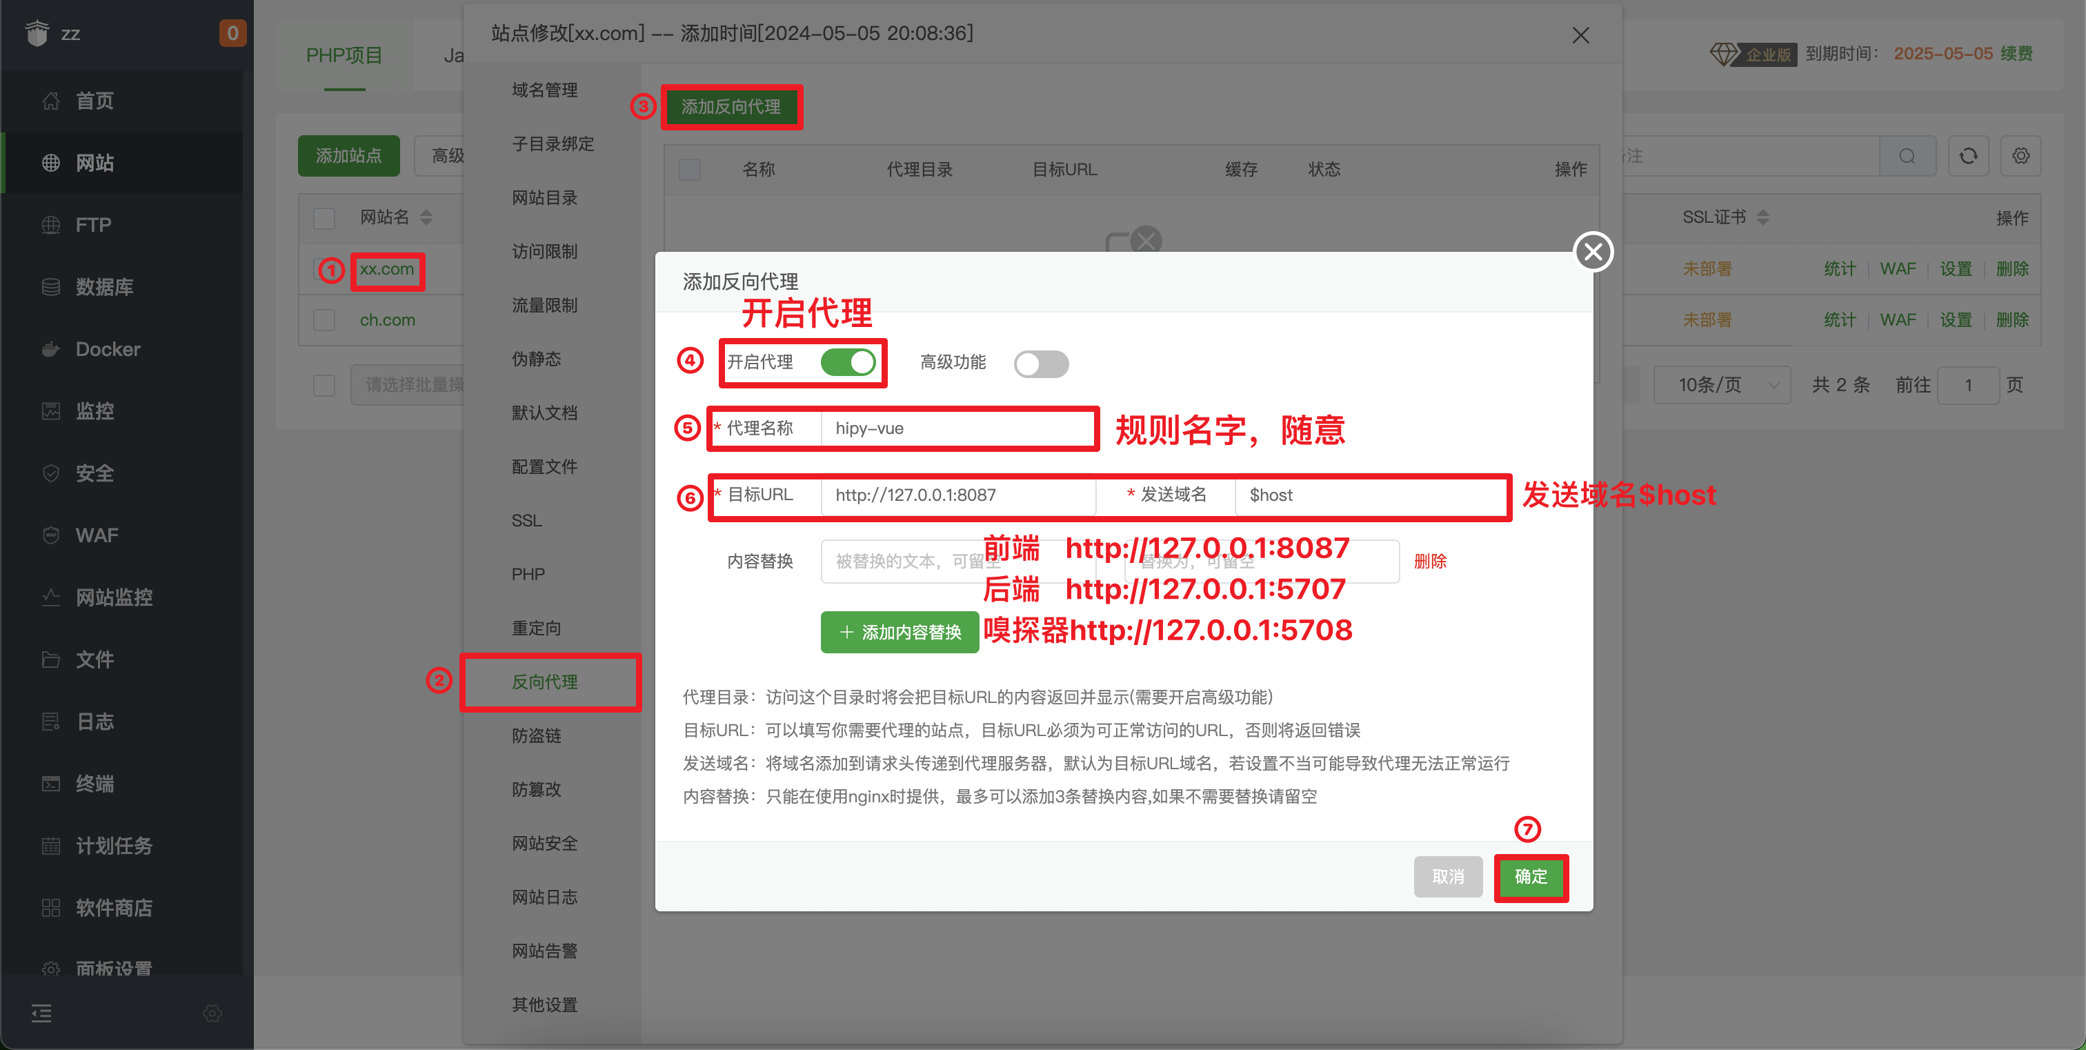Click the 添加内容替换 button
The width and height of the screenshot is (2086, 1050).
(899, 631)
